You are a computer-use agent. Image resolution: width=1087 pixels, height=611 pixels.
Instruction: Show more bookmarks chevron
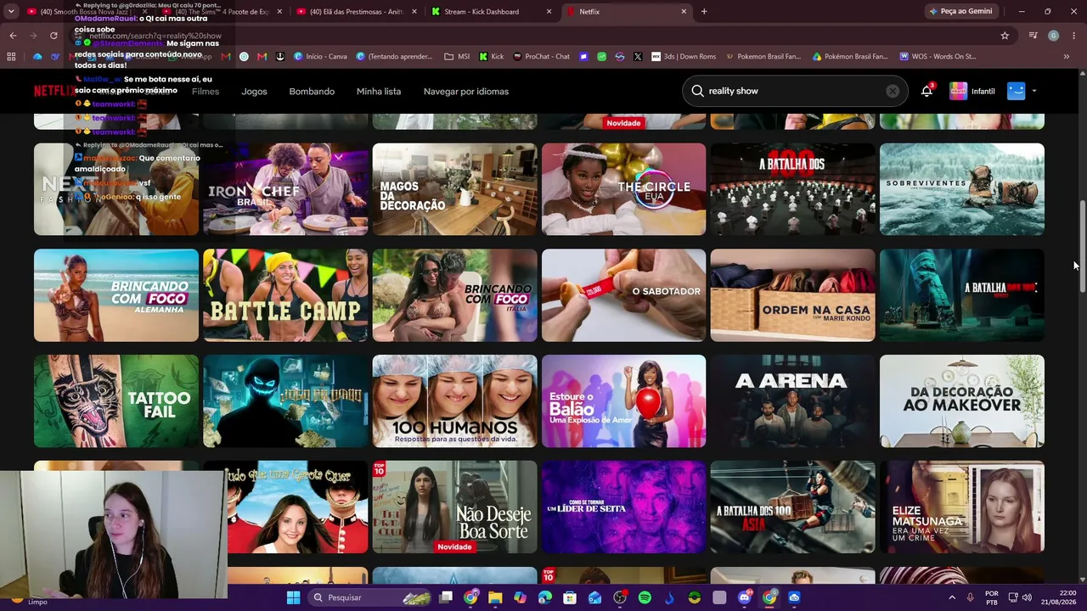pyautogui.click(x=1066, y=57)
